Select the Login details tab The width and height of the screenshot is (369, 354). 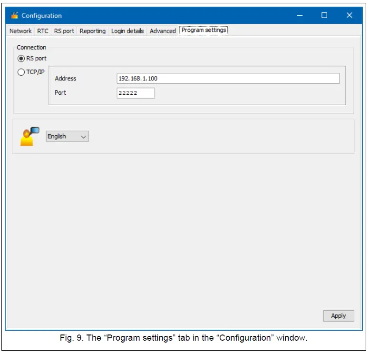[x=127, y=31]
